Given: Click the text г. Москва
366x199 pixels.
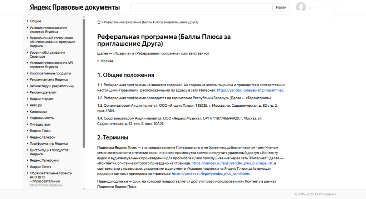Looking at the screenshot, I should tap(105, 61).
